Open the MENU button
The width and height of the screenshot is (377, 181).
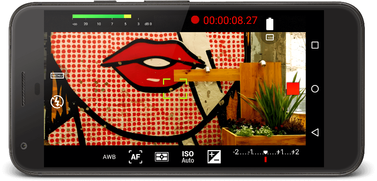pos(57,76)
